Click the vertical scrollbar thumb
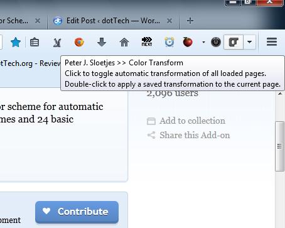 (279, 146)
